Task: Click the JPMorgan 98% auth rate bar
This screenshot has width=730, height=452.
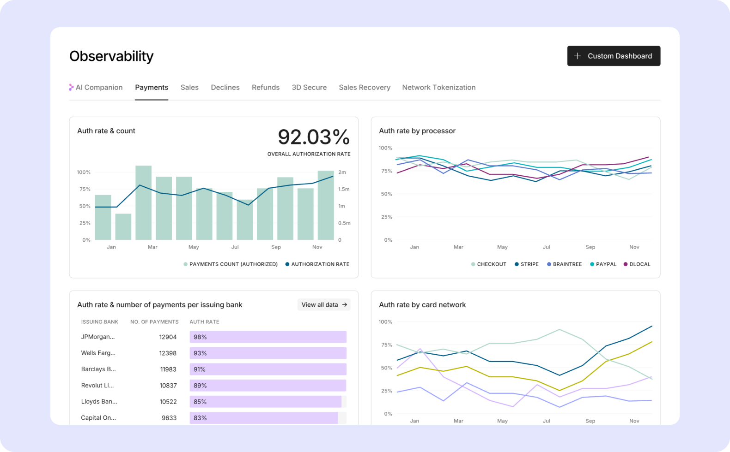Action: (268, 337)
